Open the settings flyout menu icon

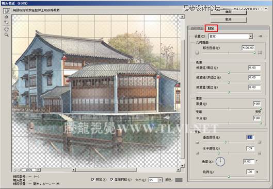click(x=261, y=36)
